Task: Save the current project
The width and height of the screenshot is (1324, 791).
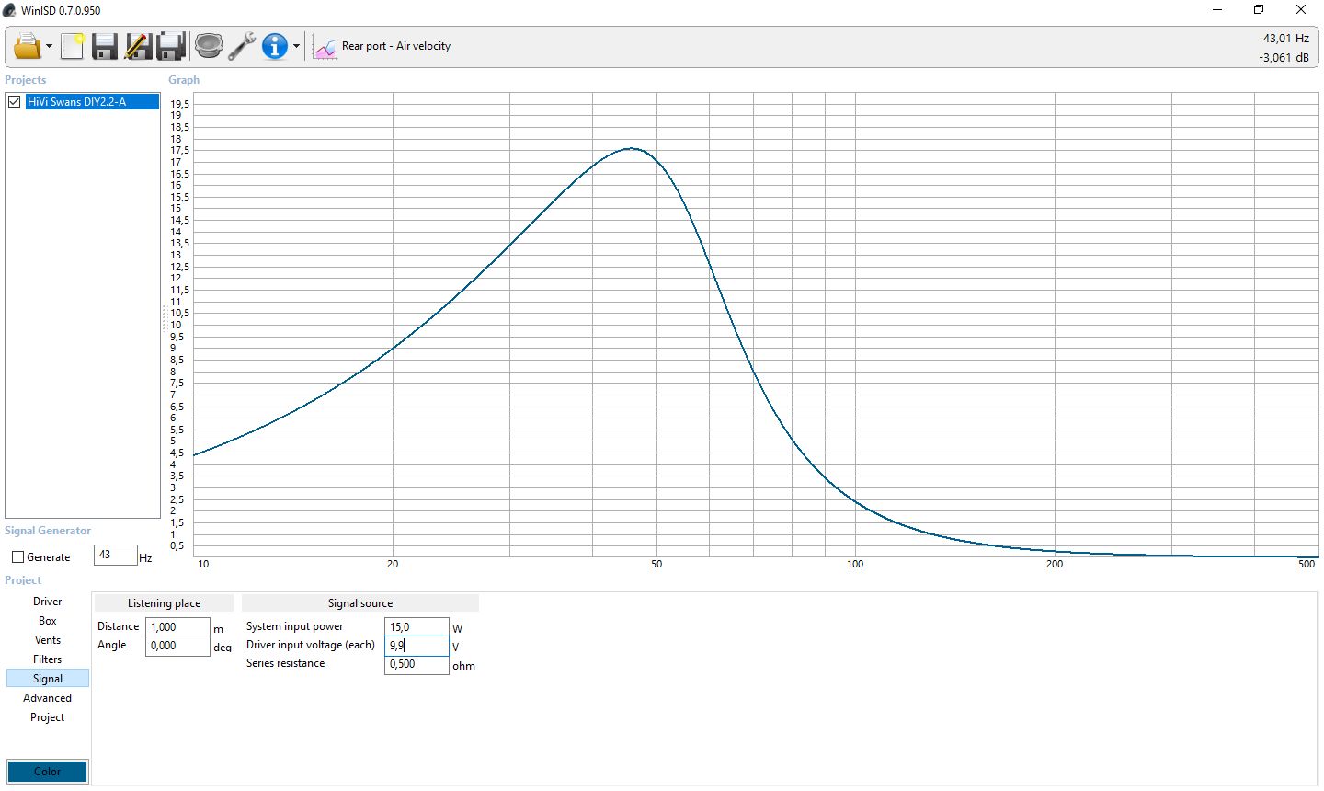Action: [x=105, y=46]
